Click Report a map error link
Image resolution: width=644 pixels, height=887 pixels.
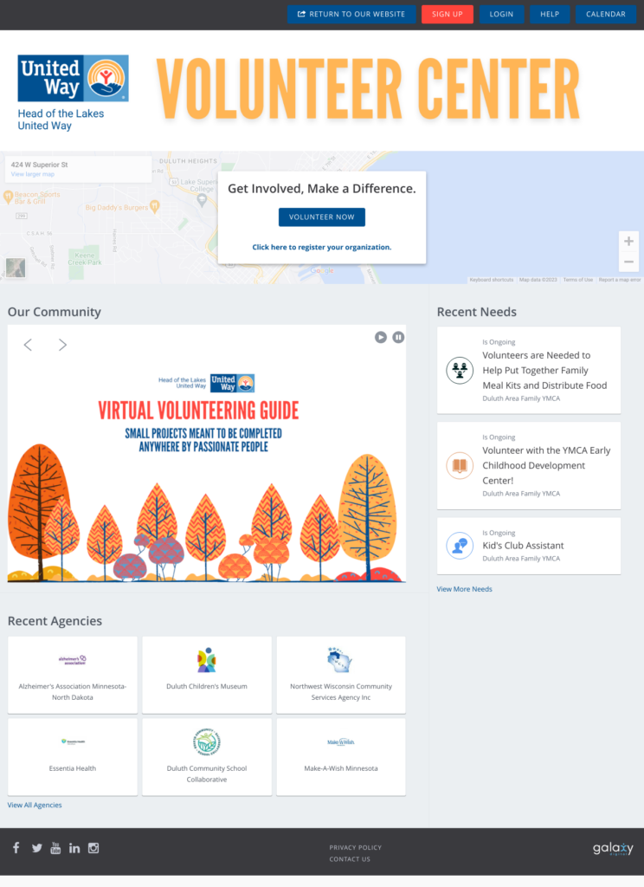620,280
